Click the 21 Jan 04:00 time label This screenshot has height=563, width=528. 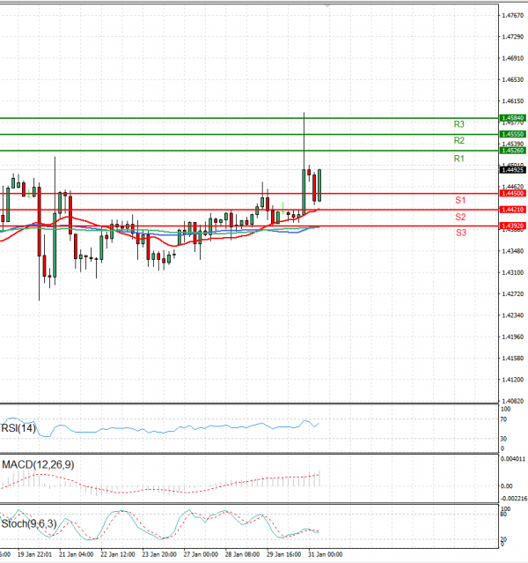coord(76,554)
